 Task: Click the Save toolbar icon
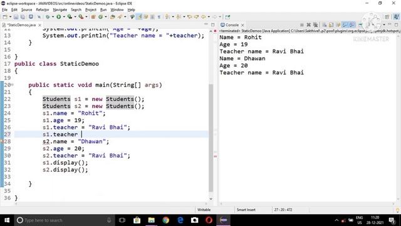(x=16, y=17)
